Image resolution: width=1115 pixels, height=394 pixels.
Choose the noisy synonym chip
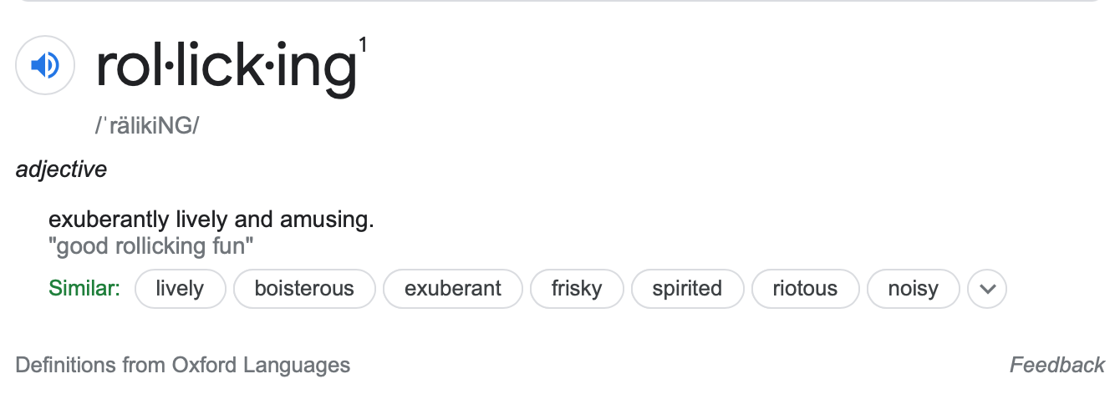tap(913, 289)
